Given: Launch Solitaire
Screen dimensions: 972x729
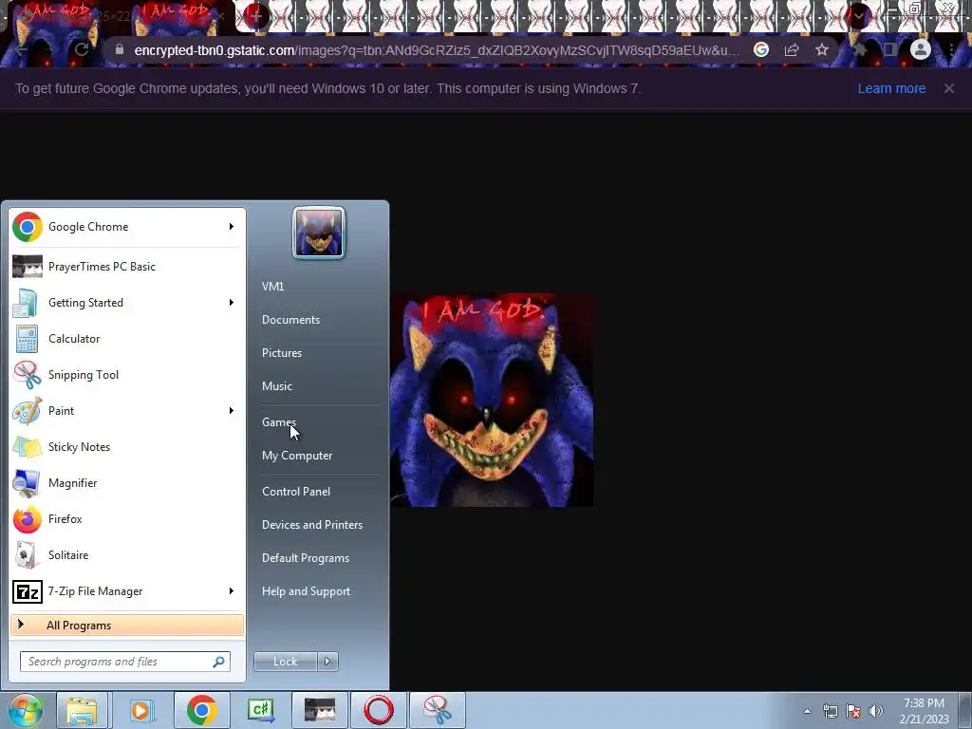Looking at the screenshot, I should [x=126, y=554].
